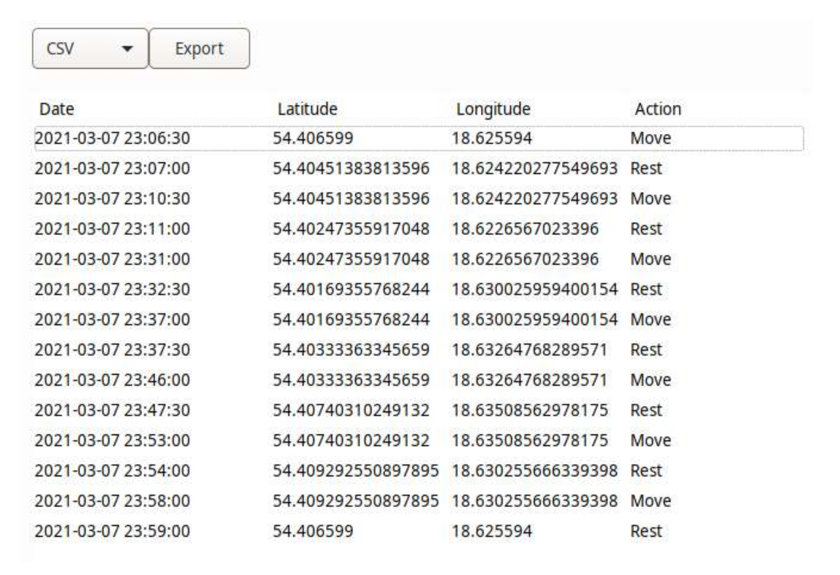Select the row dated 2021-03-07 23:46:00
The image size is (840, 575).
(112, 380)
